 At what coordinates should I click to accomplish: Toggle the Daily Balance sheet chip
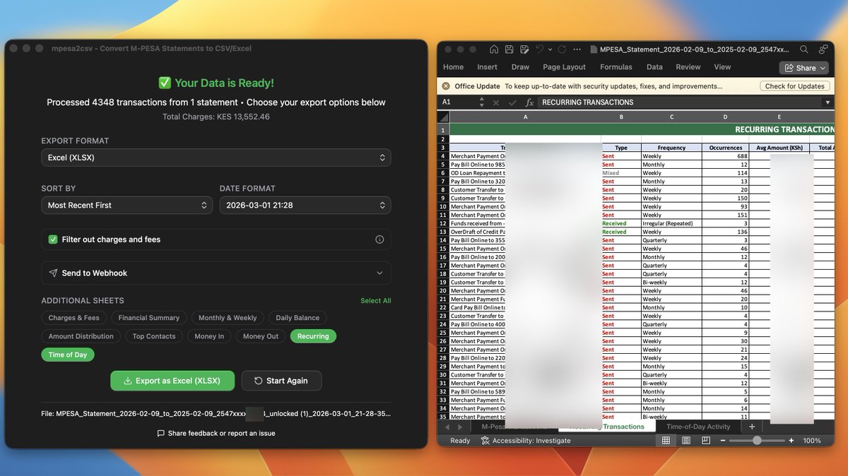pyautogui.click(x=298, y=318)
